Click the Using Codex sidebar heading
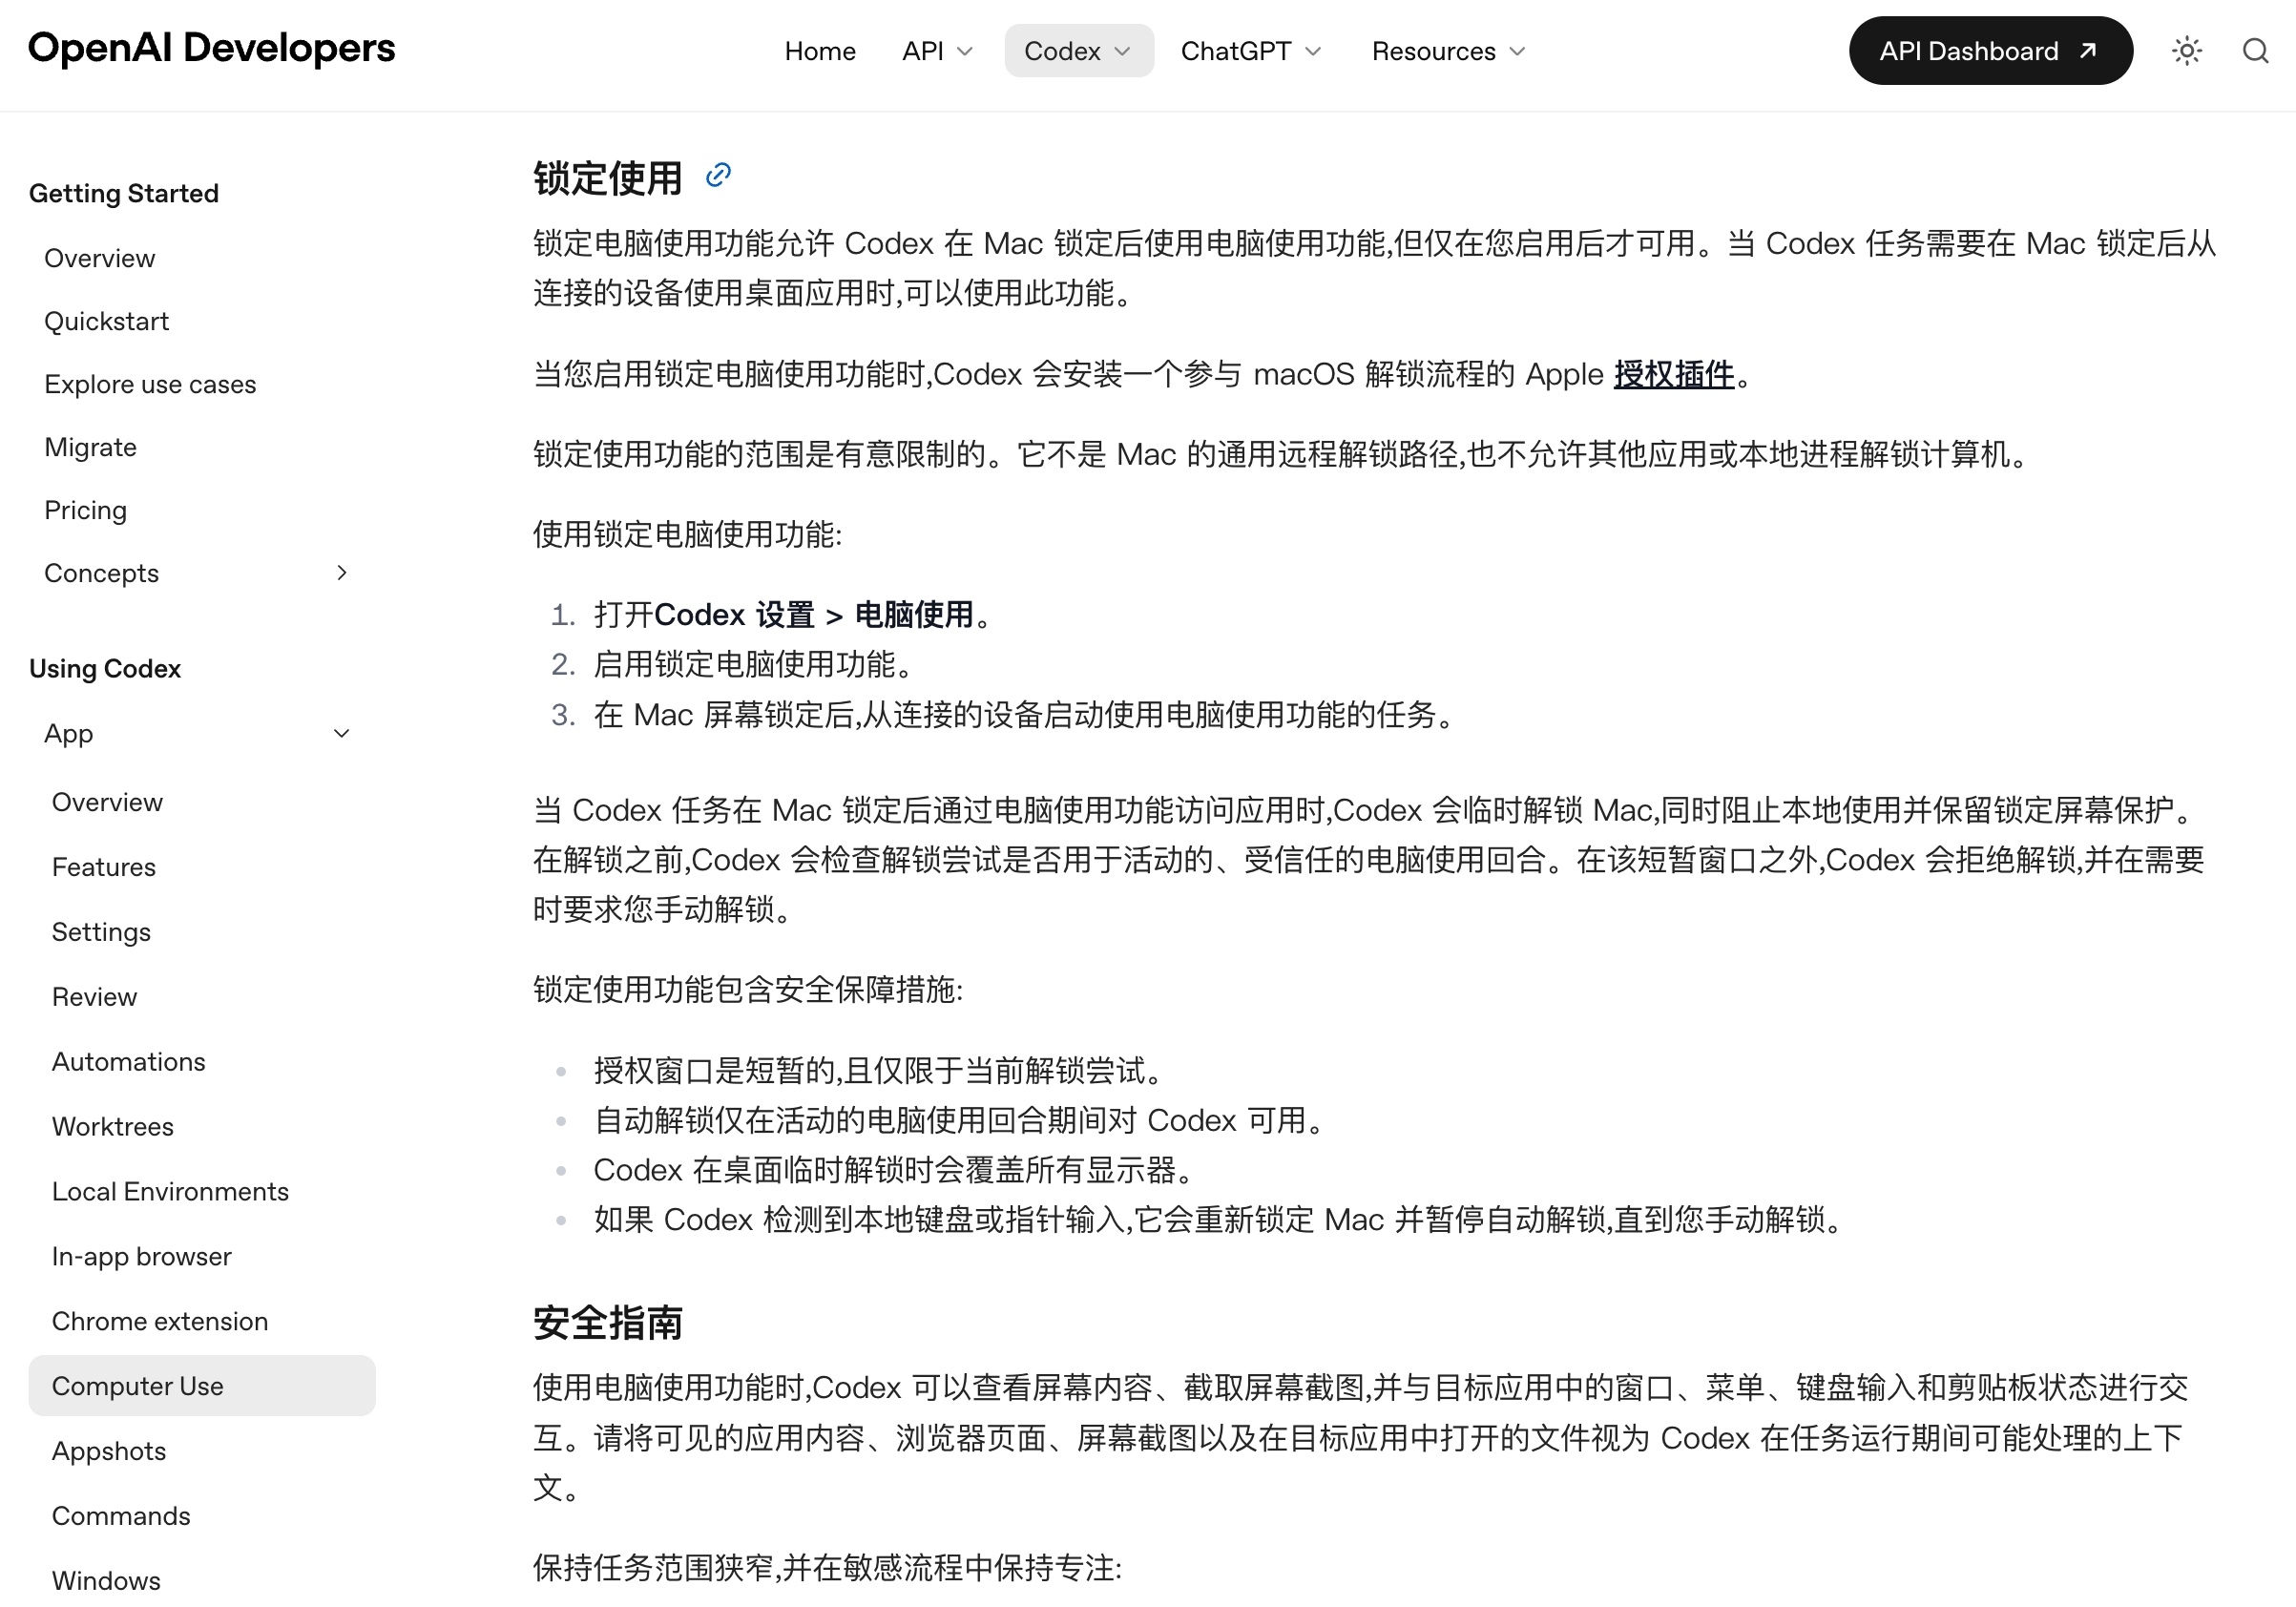This screenshot has height=1607, width=2296. 105,669
